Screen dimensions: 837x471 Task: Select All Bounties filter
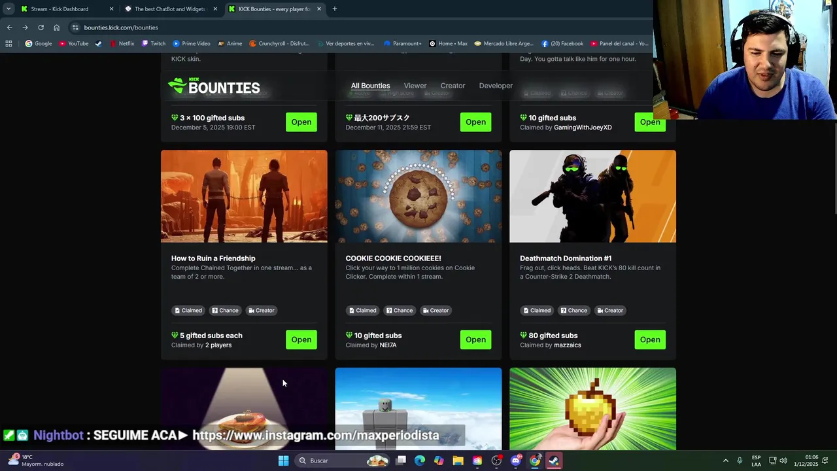pyautogui.click(x=370, y=86)
